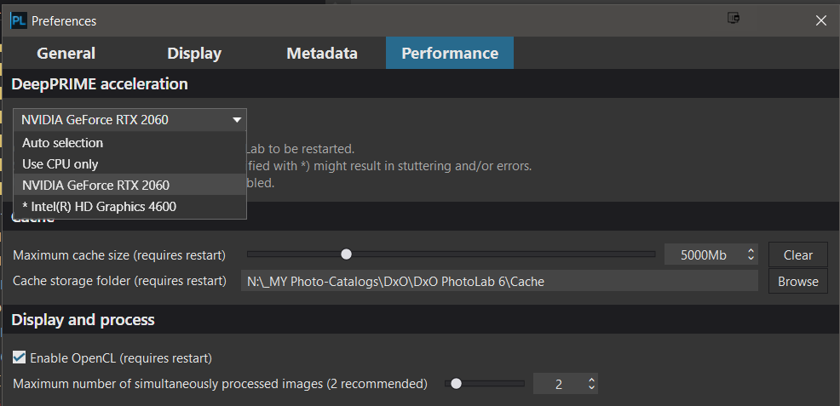Click the simultaneously processed images slider handle

click(x=456, y=384)
